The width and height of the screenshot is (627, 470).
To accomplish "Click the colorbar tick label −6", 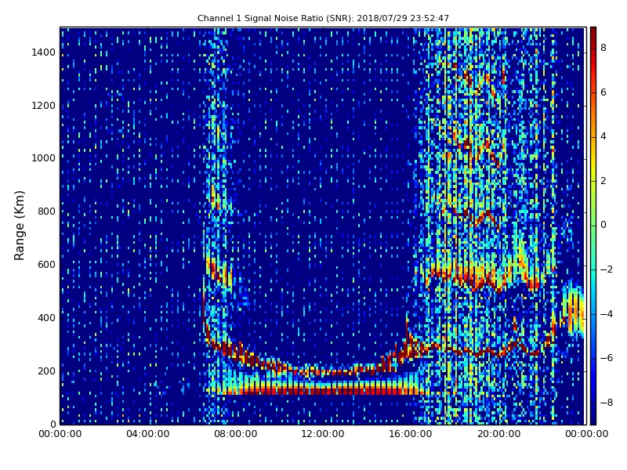I will pyautogui.click(x=607, y=358).
